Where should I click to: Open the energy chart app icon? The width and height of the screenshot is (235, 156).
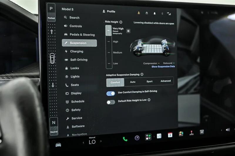(159, 136)
